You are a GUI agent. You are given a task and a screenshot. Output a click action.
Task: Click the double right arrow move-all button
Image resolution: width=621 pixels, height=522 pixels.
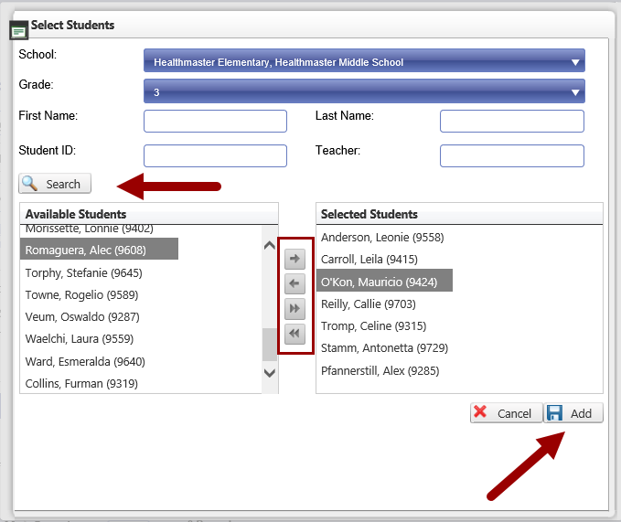[294, 309]
